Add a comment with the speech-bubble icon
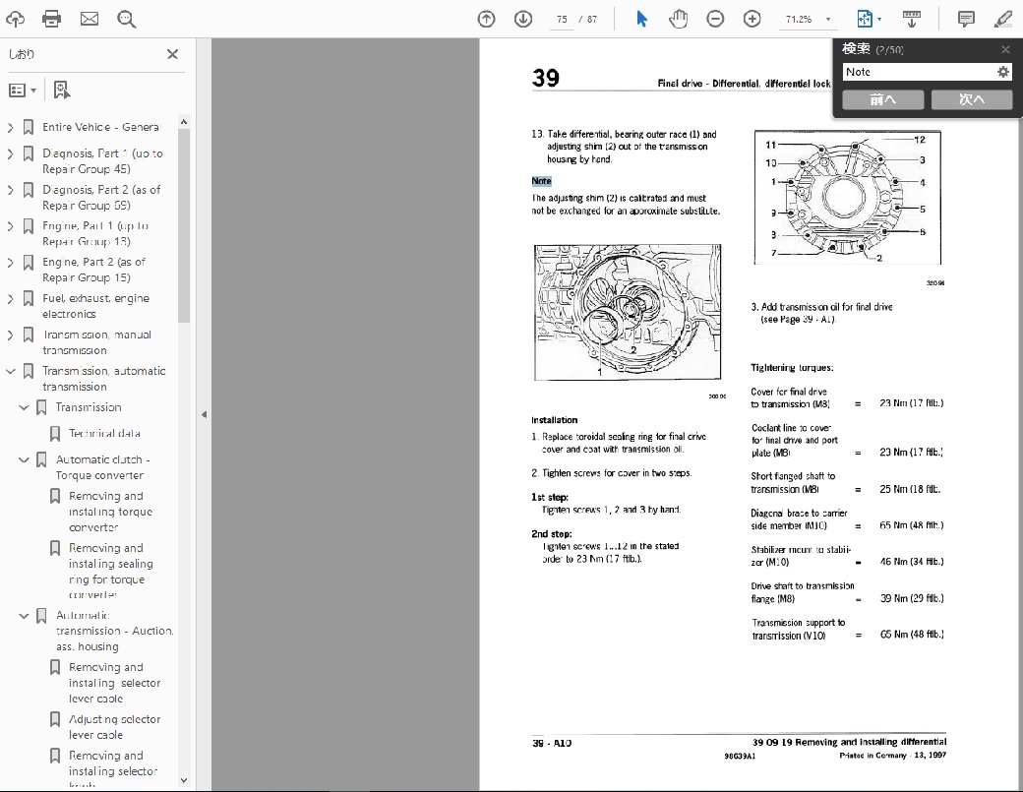The height and width of the screenshot is (792, 1023). coord(966,19)
